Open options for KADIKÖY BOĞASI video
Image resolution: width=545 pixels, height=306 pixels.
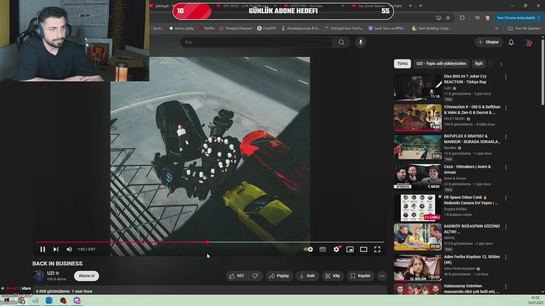click(x=506, y=227)
